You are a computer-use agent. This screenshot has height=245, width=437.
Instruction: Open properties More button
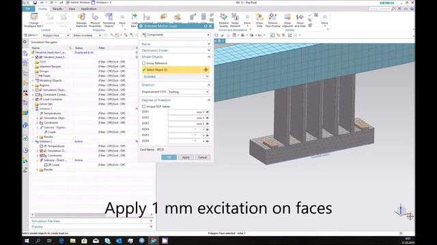click(122, 19)
